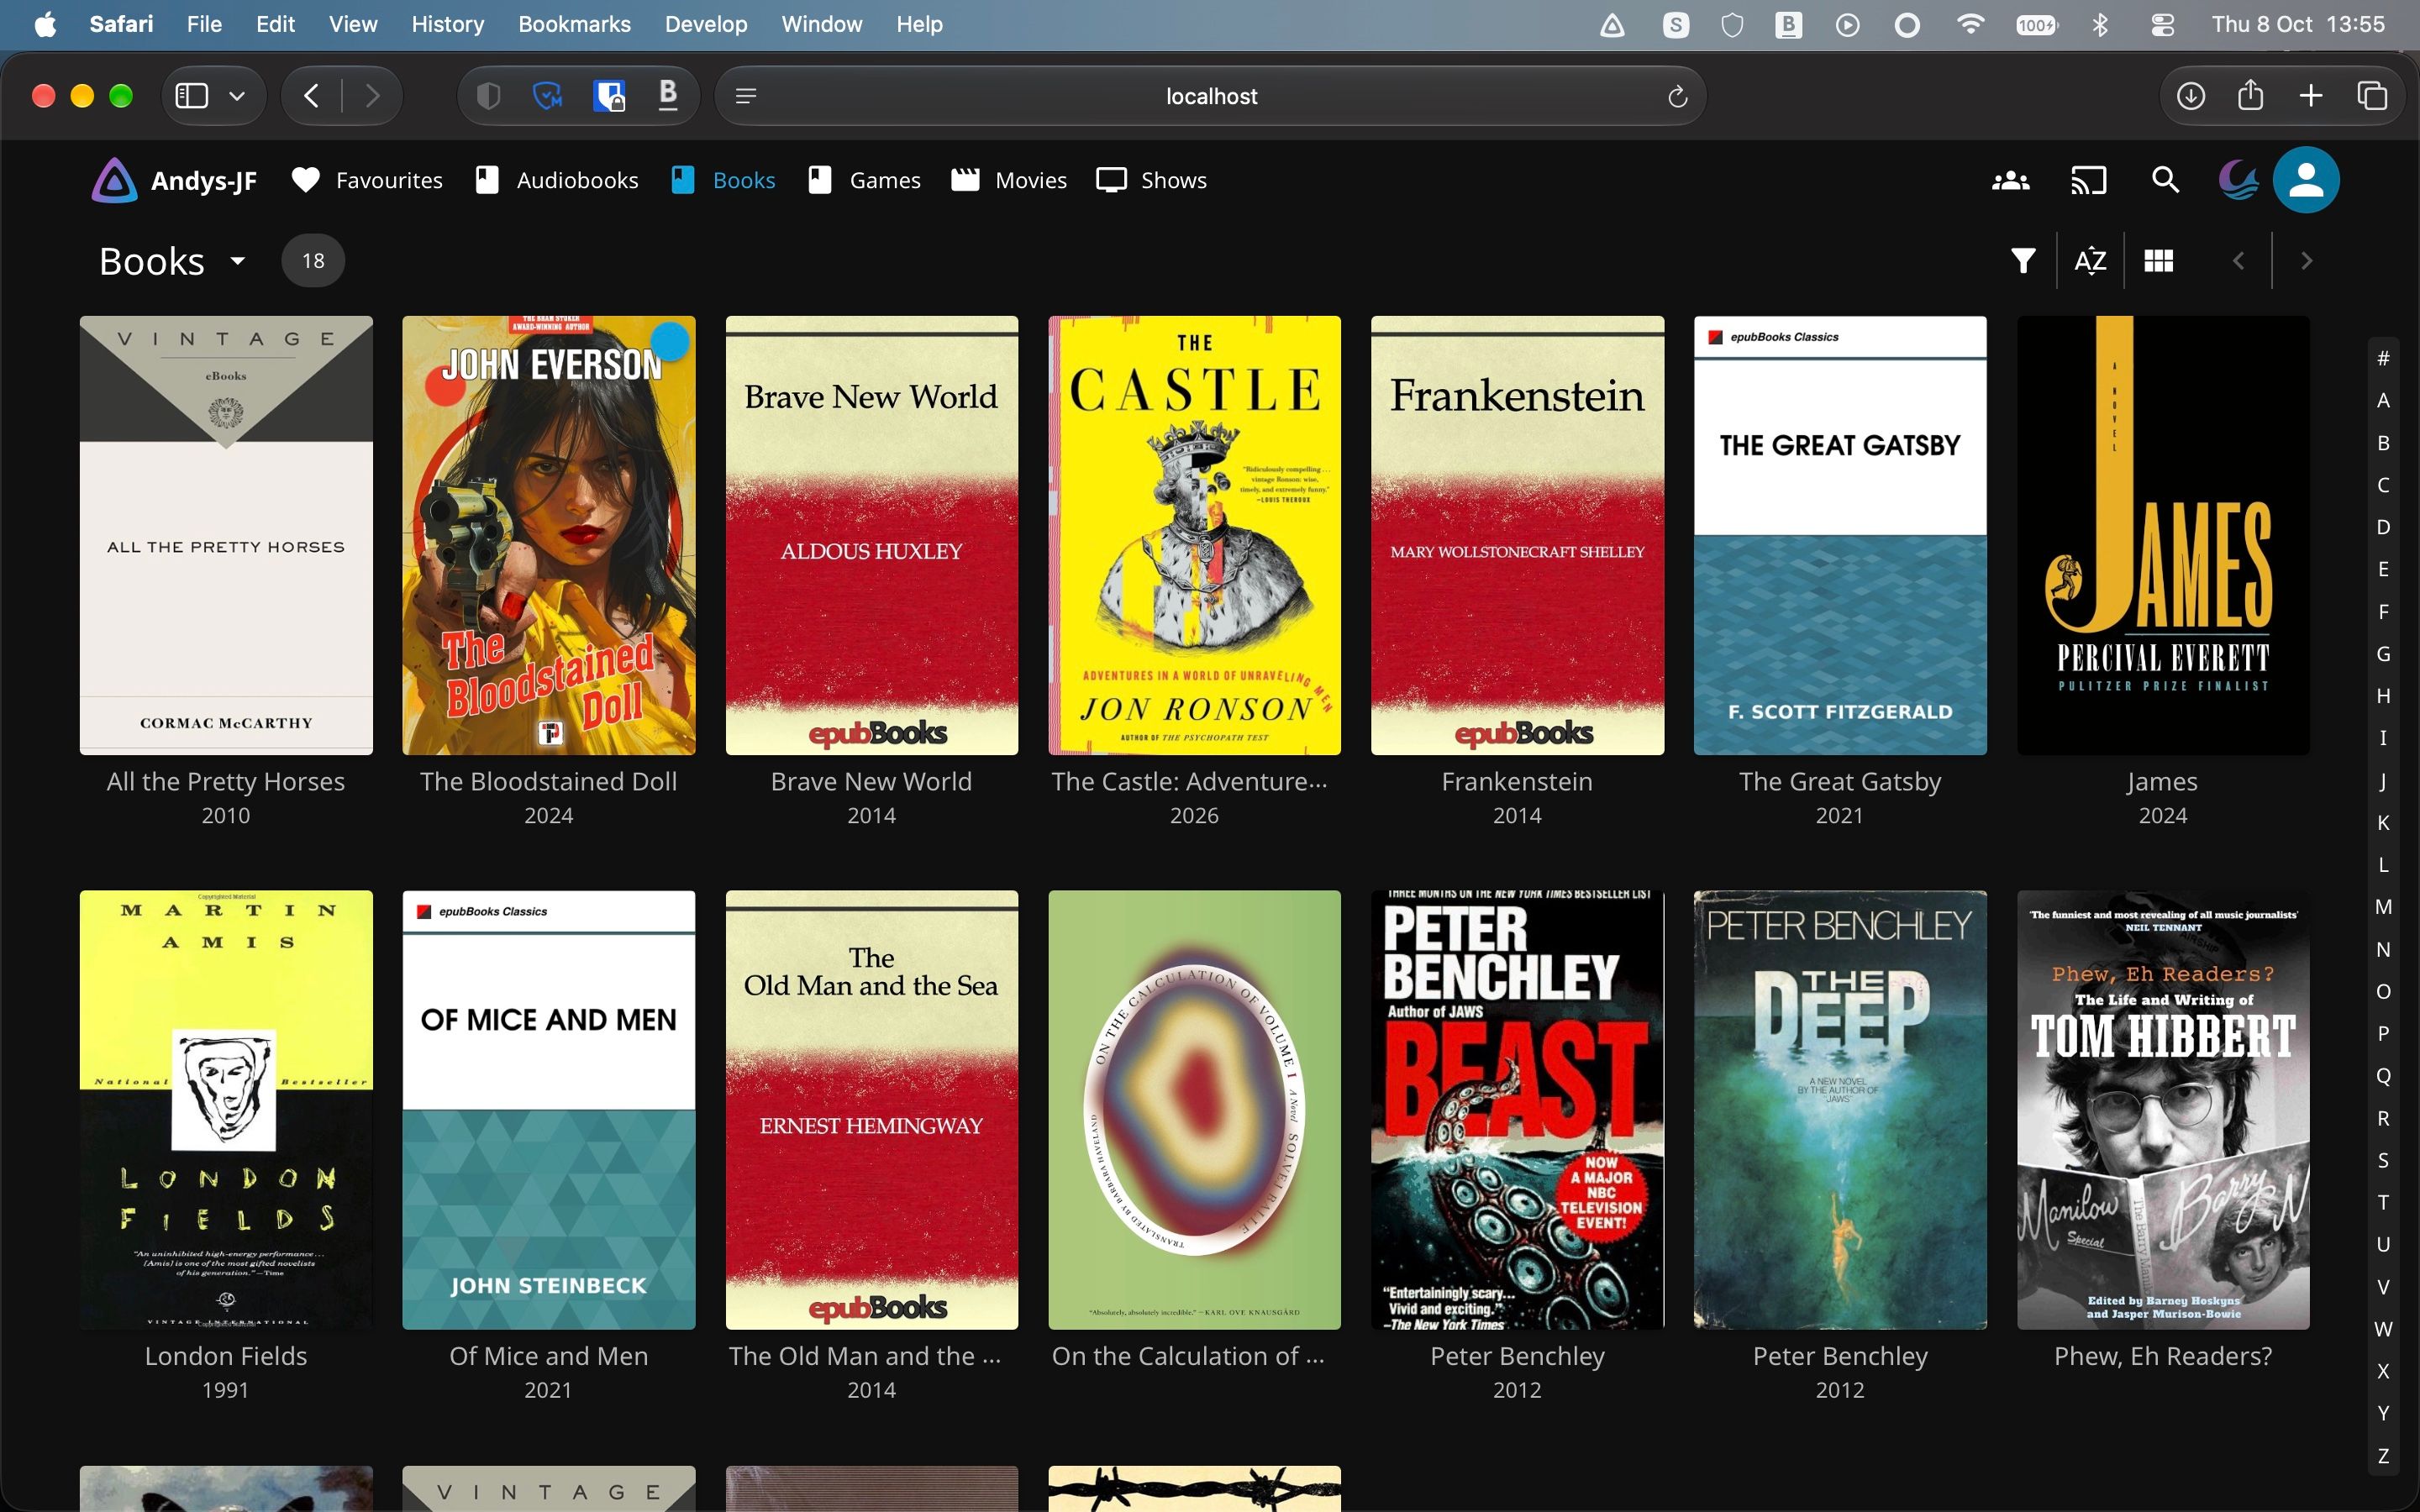The width and height of the screenshot is (2420, 1512).
Task: Open a new Safari tab
Action: [2311, 96]
